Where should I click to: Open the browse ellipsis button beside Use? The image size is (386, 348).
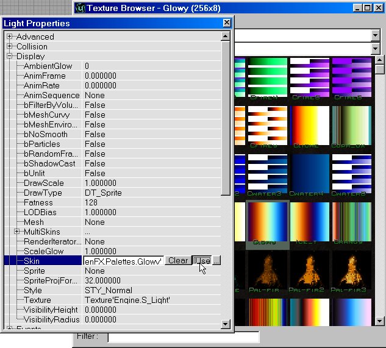click(x=216, y=261)
